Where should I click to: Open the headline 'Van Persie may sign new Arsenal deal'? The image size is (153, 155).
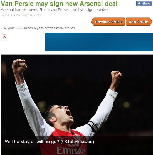(x=59, y=4)
